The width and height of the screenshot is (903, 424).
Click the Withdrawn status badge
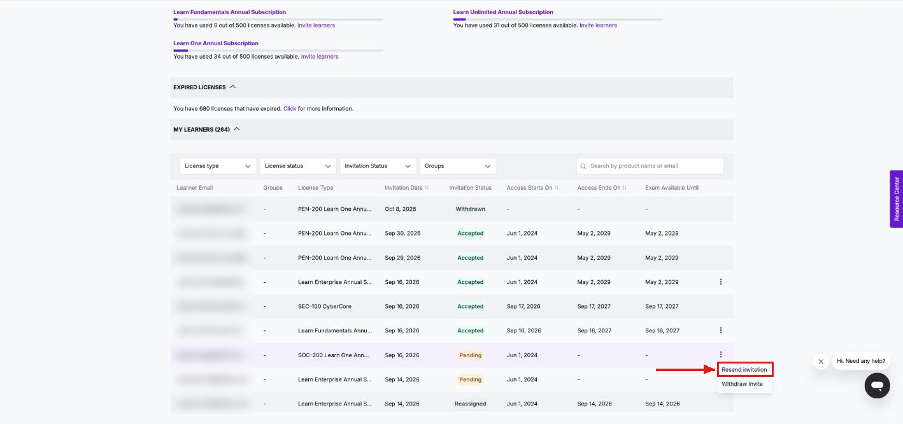coord(471,209)
